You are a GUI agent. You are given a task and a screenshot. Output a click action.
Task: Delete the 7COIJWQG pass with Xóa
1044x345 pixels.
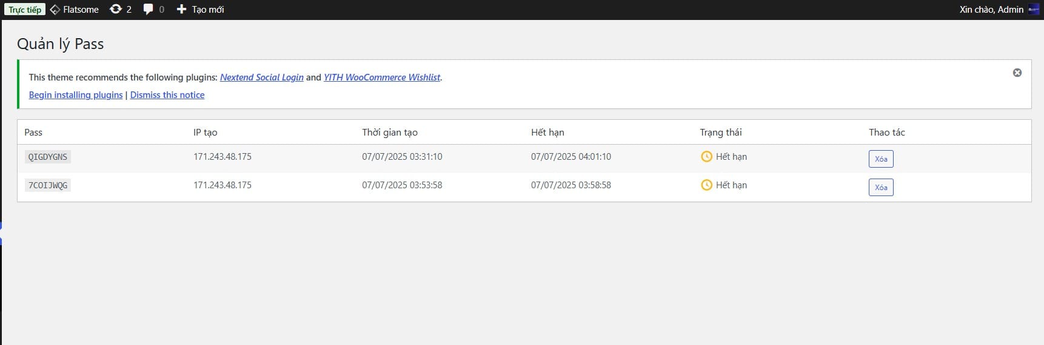880,187
